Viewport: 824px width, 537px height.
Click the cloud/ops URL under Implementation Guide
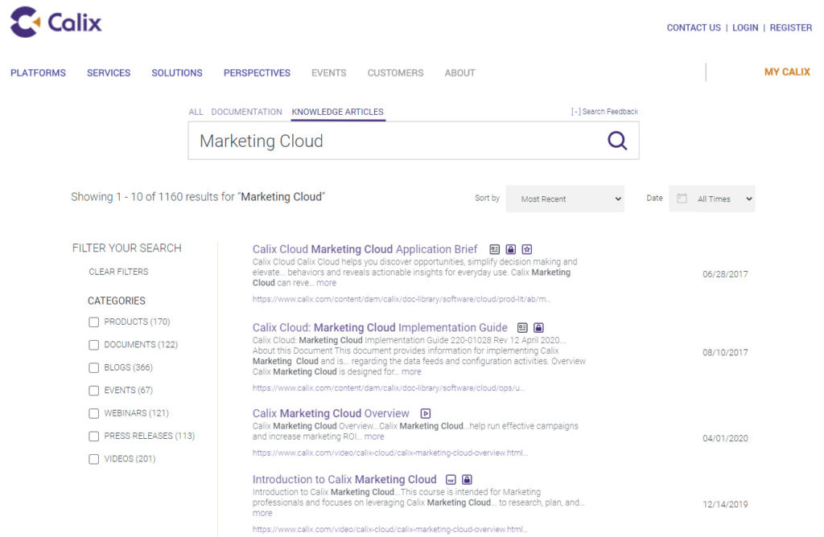389,388
